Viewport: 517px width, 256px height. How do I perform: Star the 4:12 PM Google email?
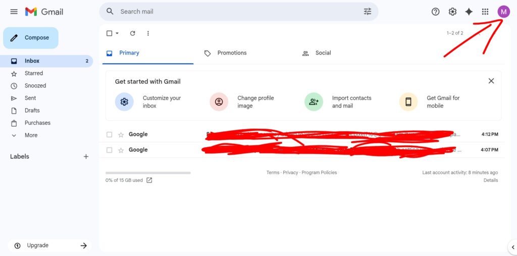pyautogui.click(x=121, y=135)
